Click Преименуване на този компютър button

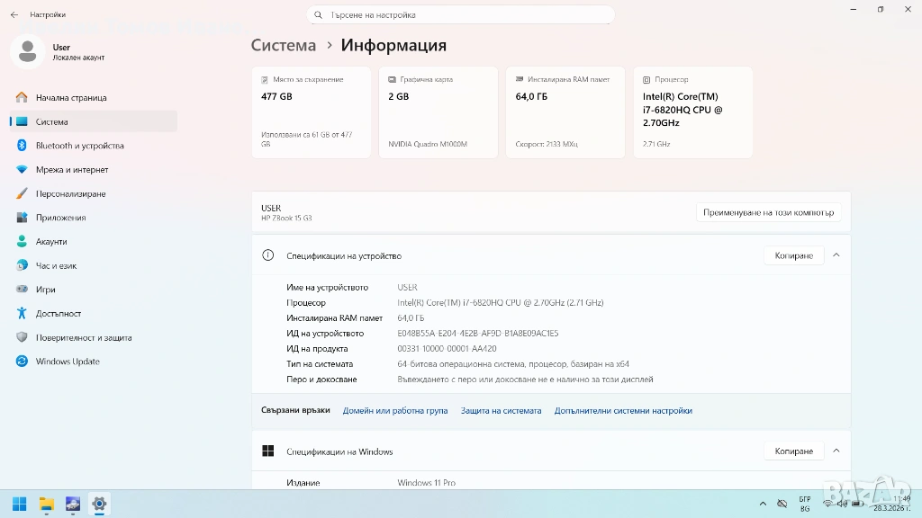click(769, 213)
